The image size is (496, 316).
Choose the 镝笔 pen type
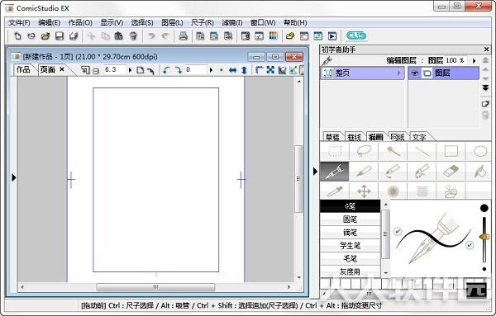click(x=350, y=233)
